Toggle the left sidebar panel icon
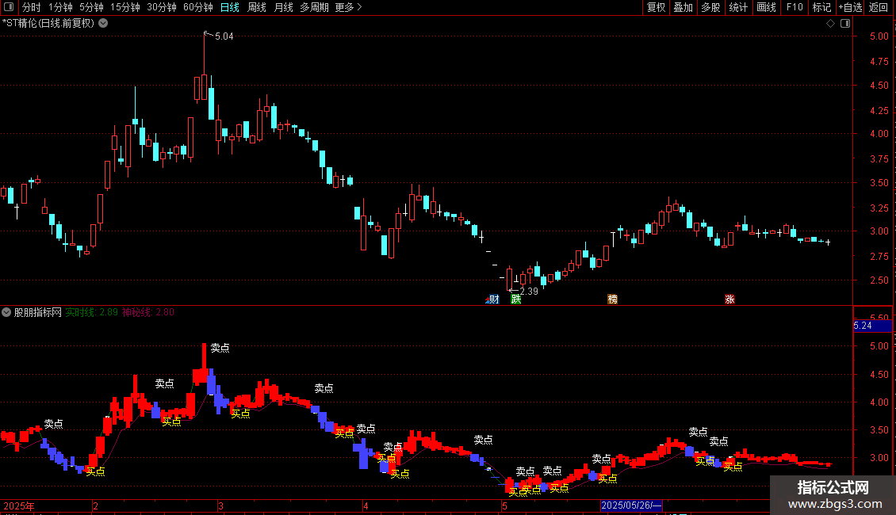The width and height of the screenshot is (896, 515). [9, 7]
